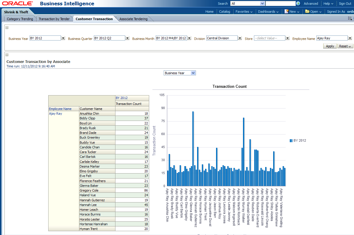Image resolution: width=354 pixels, height=235 pixels.
Task: Click the green search go arrow icon
Action: pos(298,4)
